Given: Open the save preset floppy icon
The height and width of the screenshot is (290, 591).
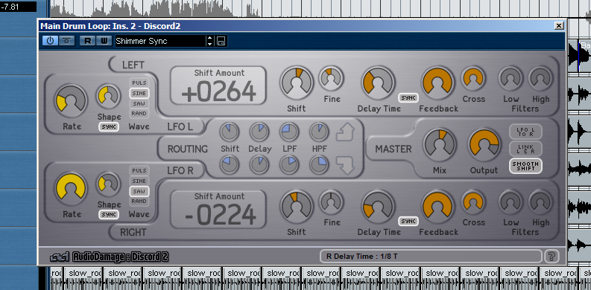Looking at the screenshot, I should click(x=221, y=41).
